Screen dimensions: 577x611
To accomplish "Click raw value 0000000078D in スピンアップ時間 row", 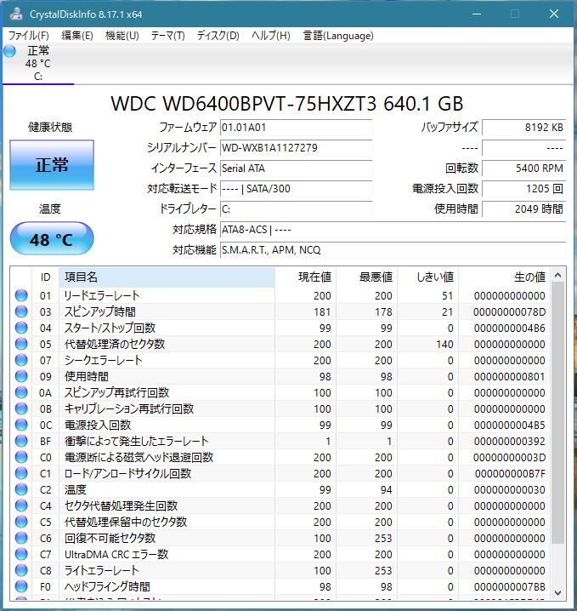I will (509, 312).
